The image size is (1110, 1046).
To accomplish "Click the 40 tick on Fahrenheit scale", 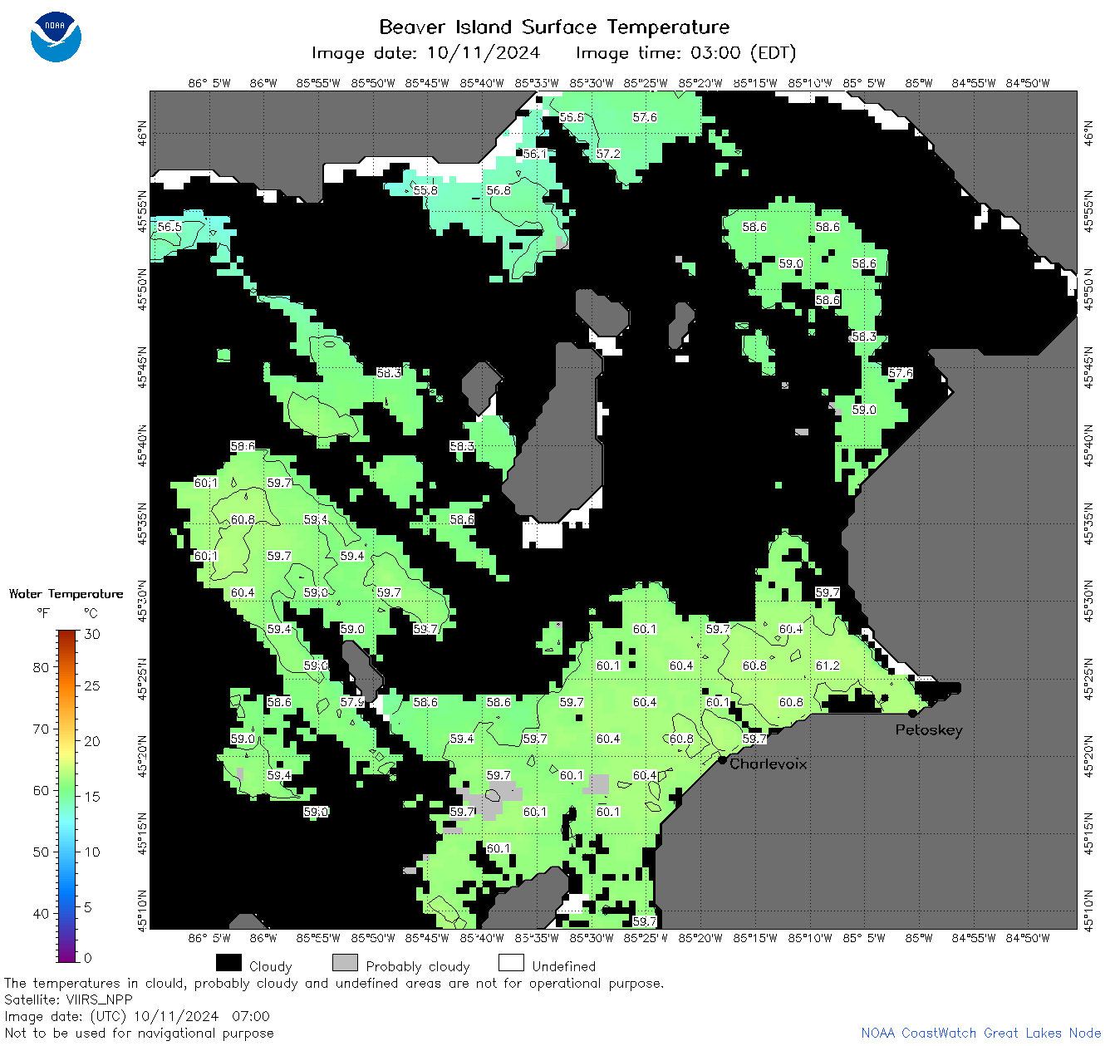I will pyautogui.click(x=41, y=913).
